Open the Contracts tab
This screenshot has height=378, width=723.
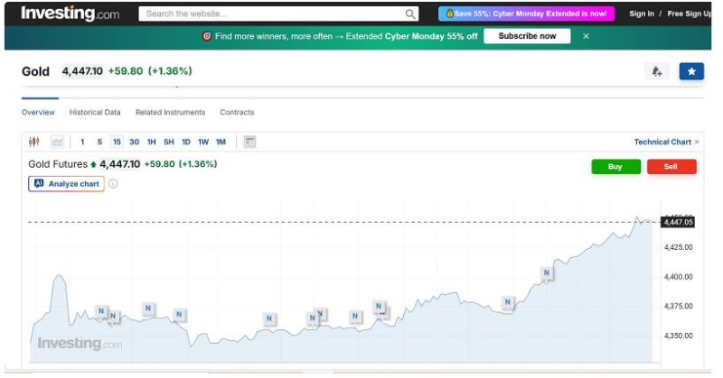pos(237,113)
